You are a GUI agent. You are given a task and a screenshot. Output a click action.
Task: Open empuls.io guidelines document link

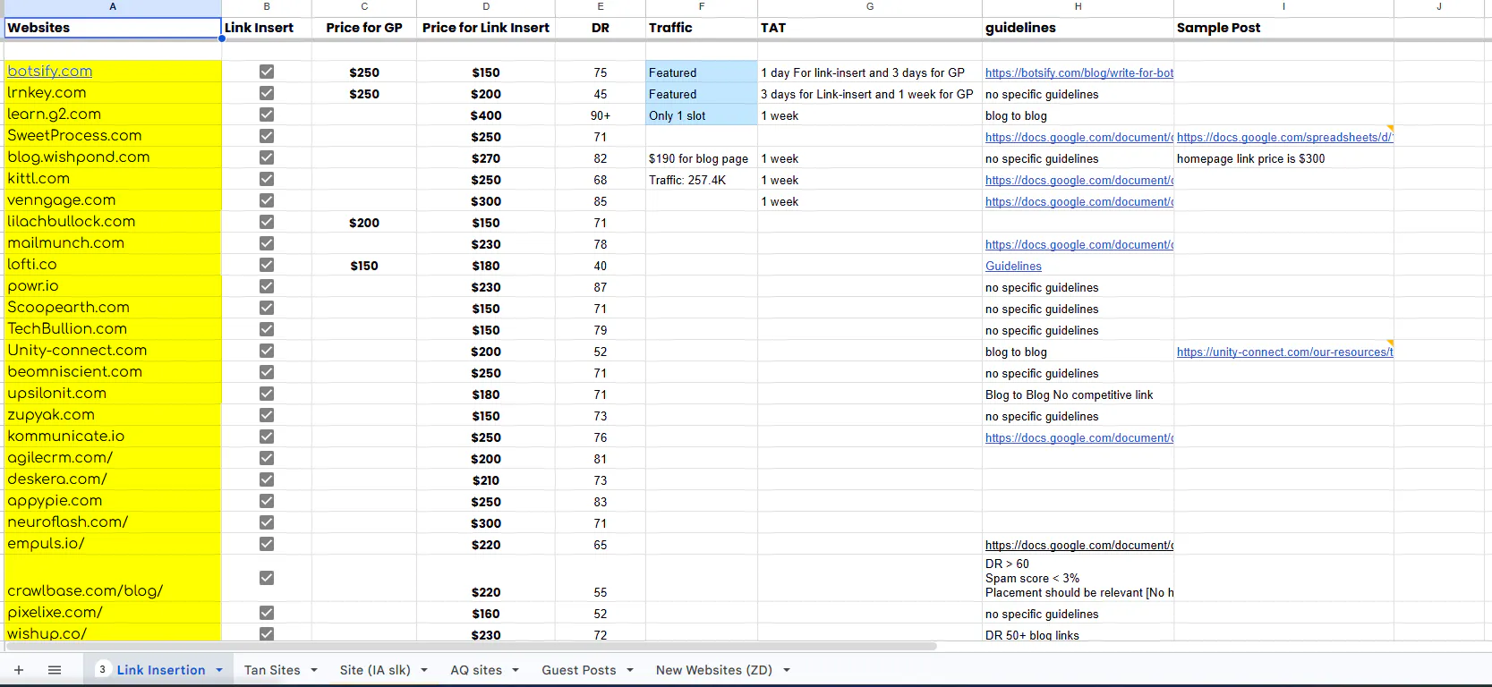pyautogui.click(x=1079, y=545)
